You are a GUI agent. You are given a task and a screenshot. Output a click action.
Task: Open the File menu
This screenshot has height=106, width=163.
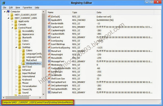click(5, 8)
